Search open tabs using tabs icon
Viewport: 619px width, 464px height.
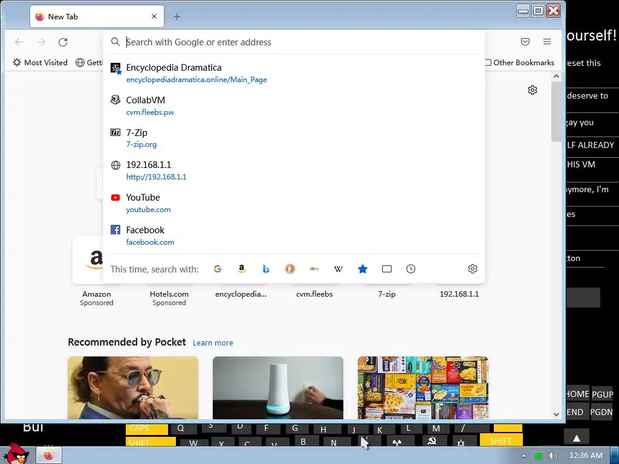point(387,269)
